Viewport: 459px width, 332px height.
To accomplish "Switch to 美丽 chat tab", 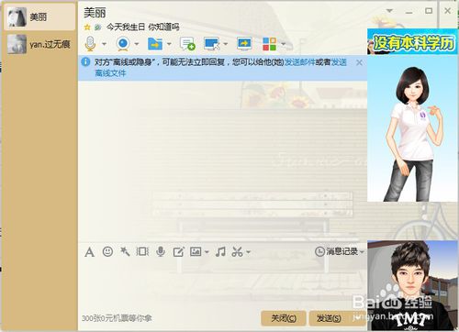I will [39, 17].
